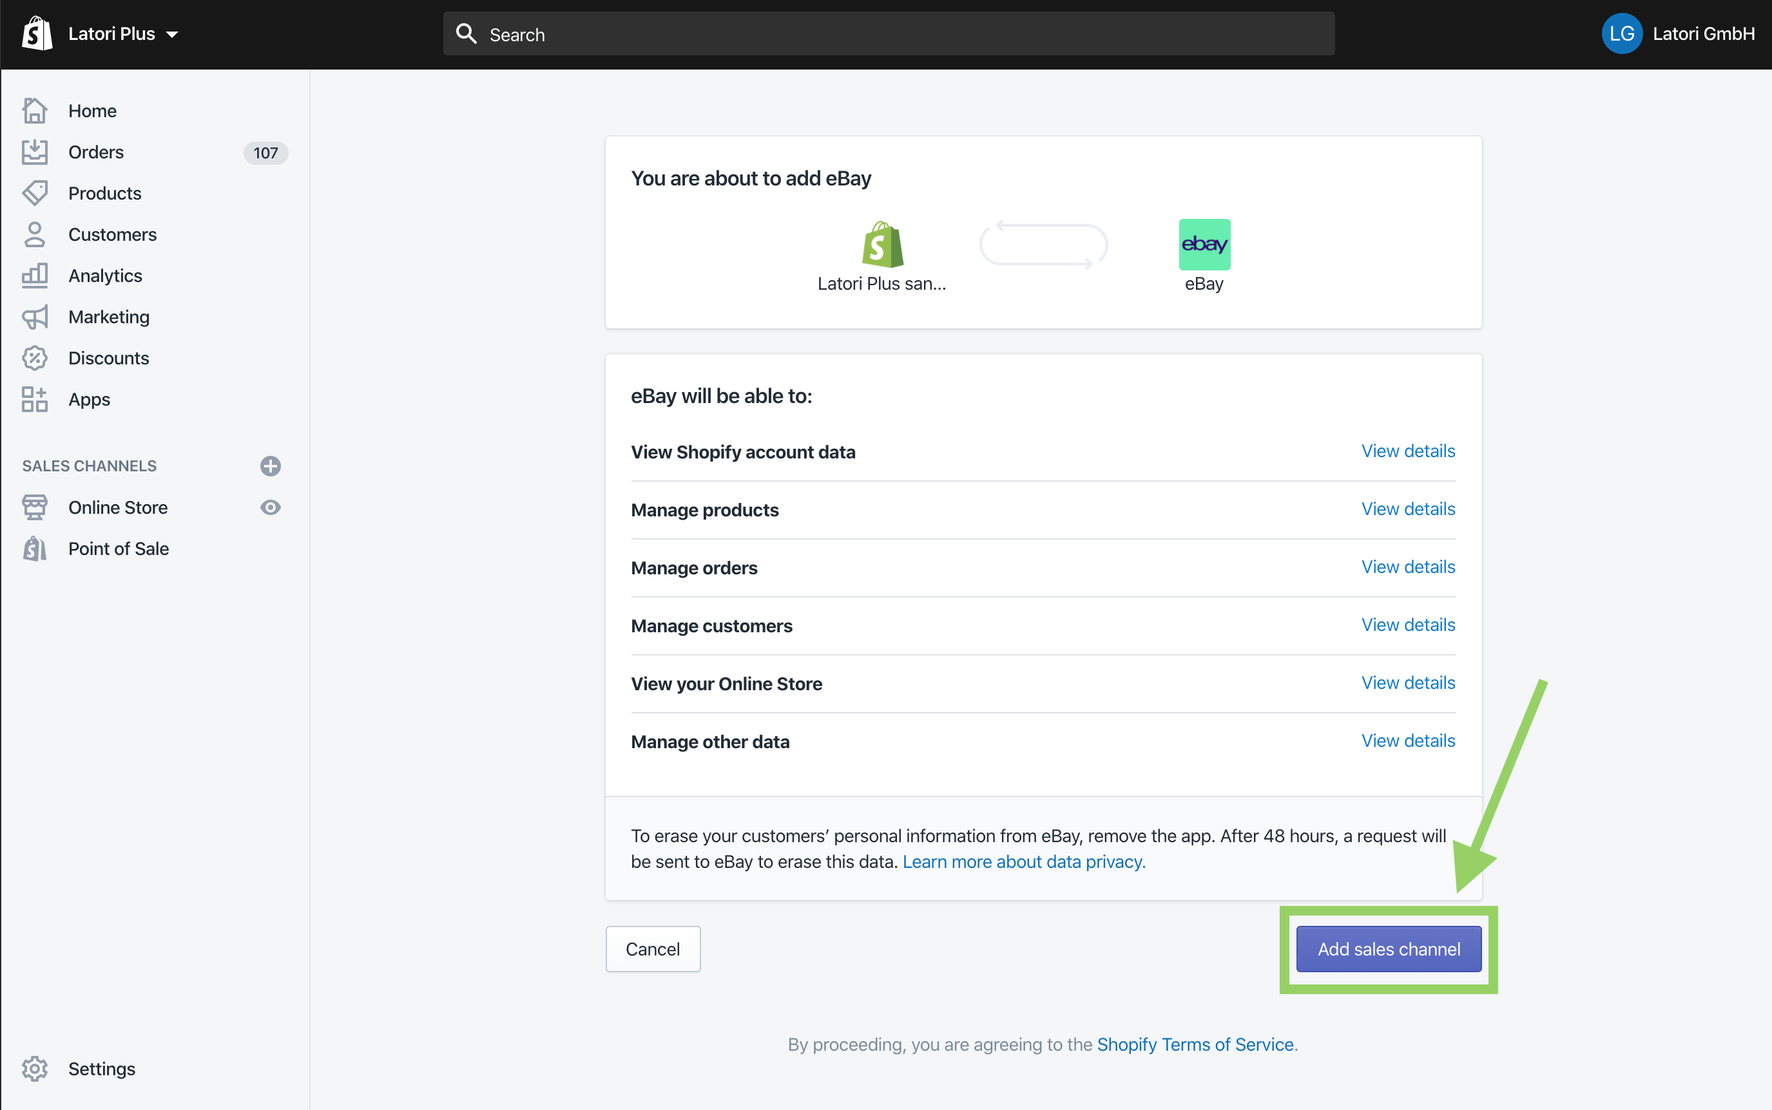The image size is (1772, 1110).
Task: Select the Online Store sales channel
Action: [x=118, y=507]
